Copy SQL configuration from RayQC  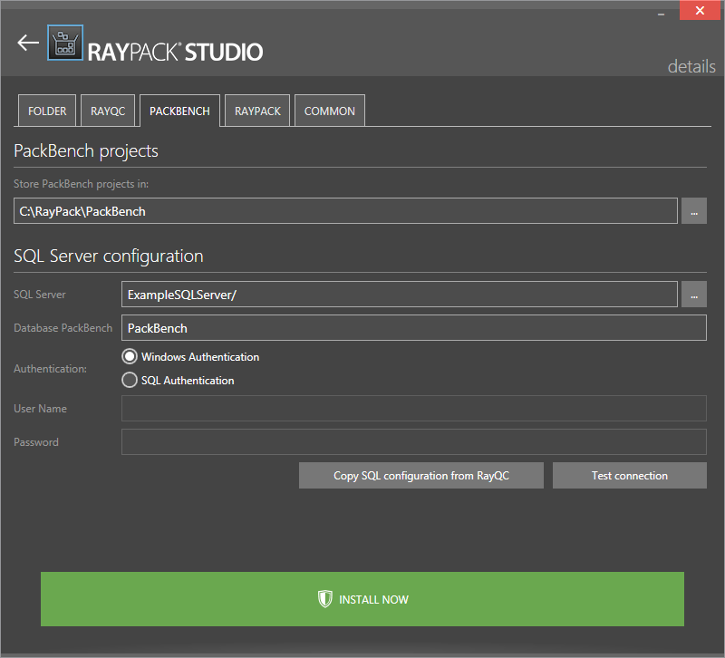(x=421, y=476)
